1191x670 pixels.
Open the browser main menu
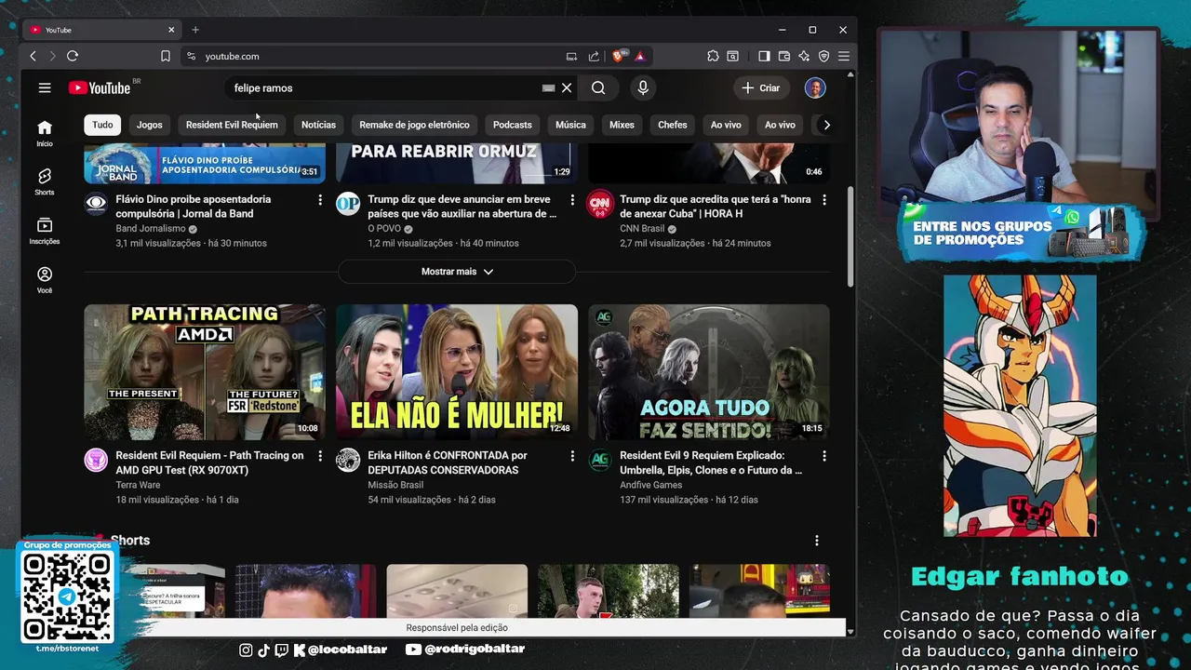point(844,56)
